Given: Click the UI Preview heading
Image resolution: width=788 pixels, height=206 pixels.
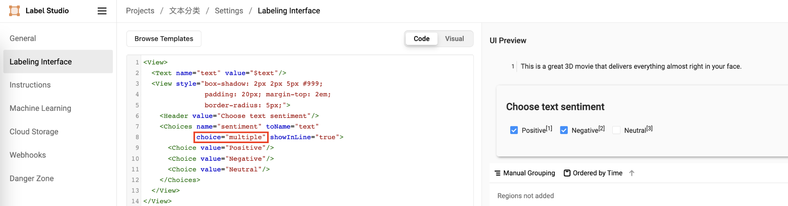Looking at the screenshot, I should click(508, 40).
